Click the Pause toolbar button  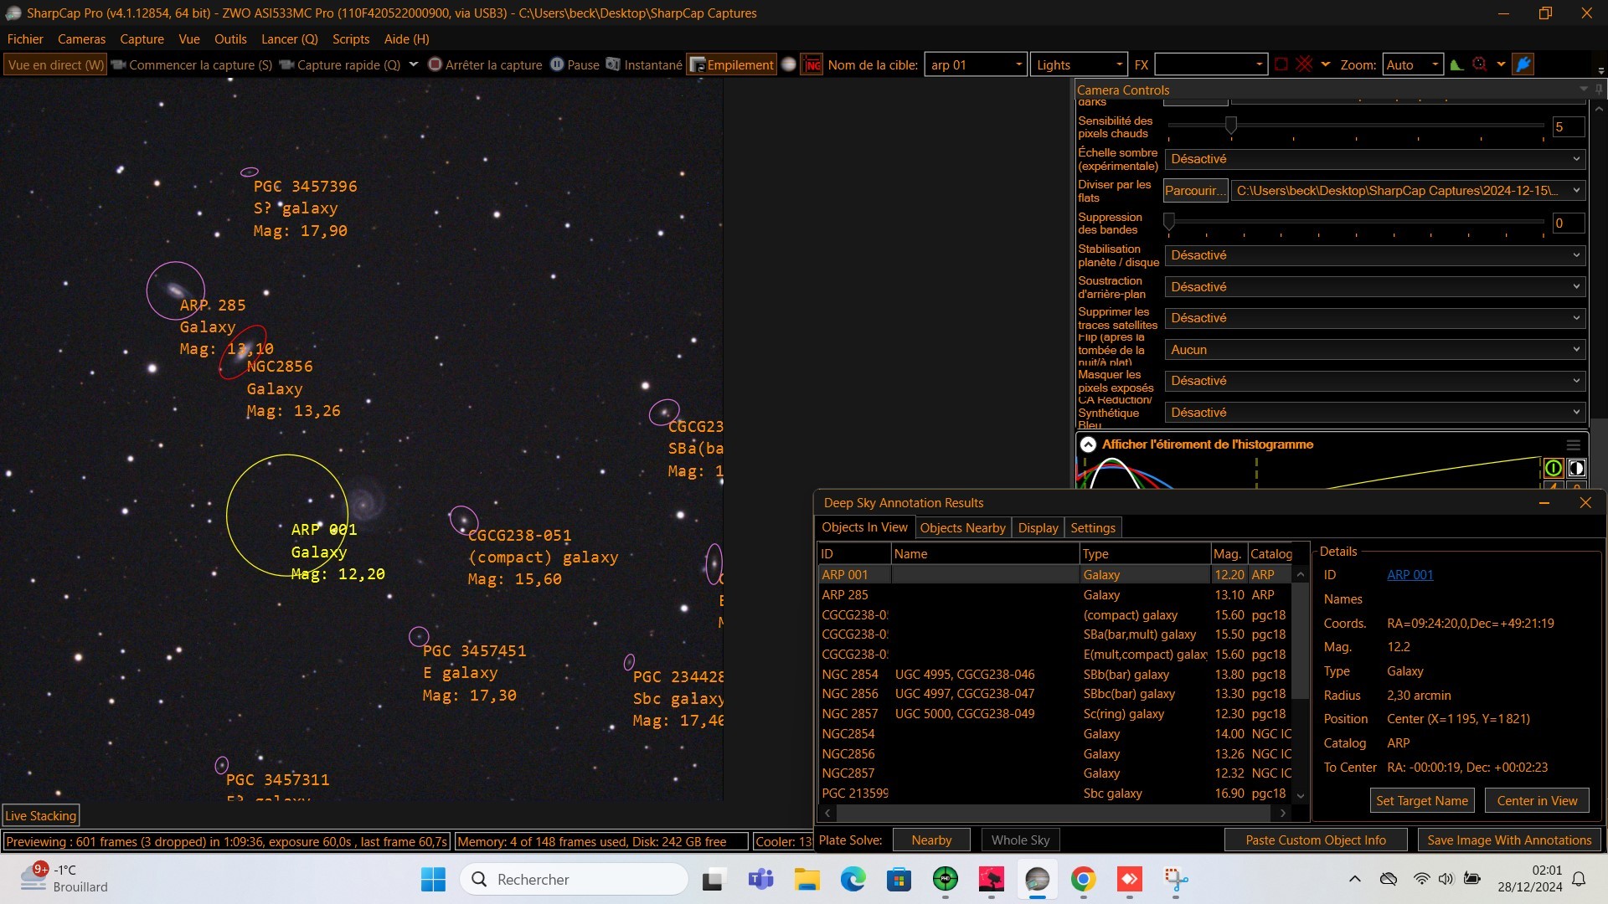[575, 64]
